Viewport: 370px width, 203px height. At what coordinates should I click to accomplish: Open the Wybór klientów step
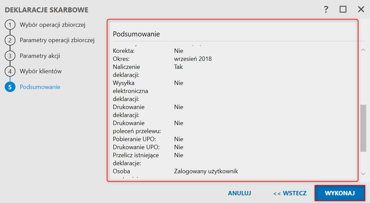(41, 71)
